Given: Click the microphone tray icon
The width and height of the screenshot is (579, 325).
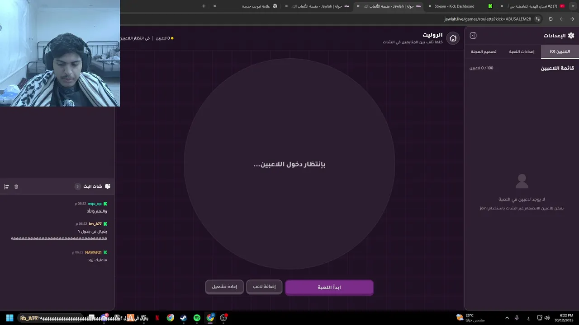Looking at the screenshot, I should pos(517,318).
